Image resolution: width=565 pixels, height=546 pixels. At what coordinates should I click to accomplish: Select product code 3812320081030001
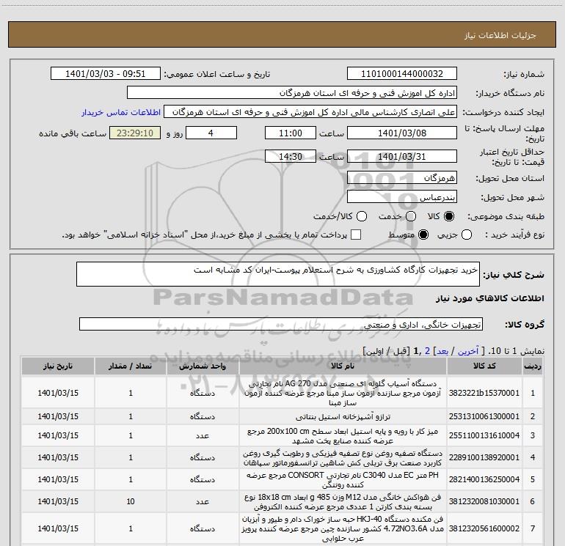point(484,501)
